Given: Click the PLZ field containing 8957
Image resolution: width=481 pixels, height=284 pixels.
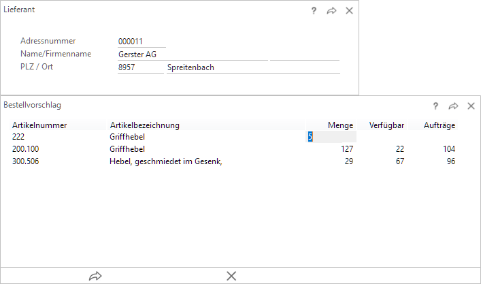Looking at the screenshot, I should (x=139, y=67).
